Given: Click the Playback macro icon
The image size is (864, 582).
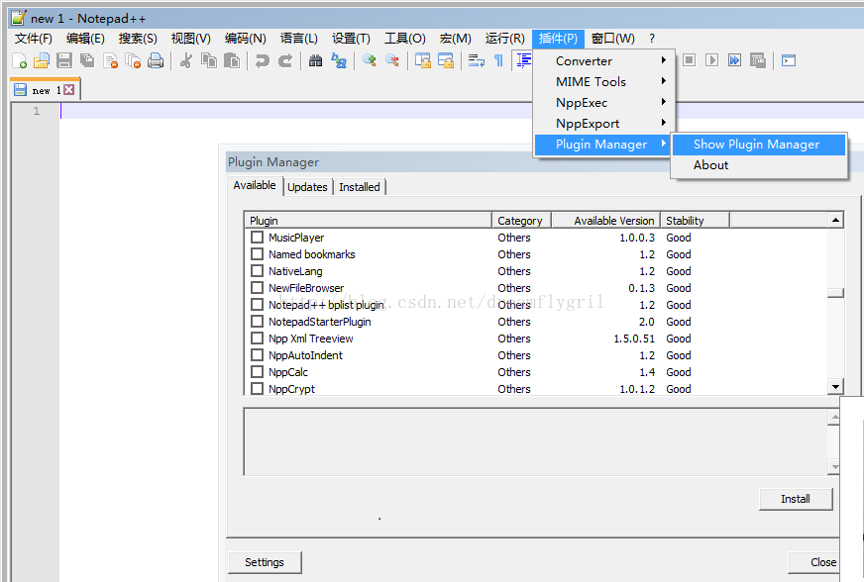Looking at the screenshot, I should pyautogui.click(x=711, y=60).
